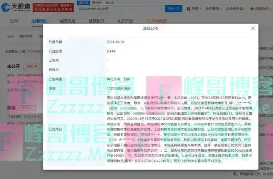273x179 pixels.
Task: Close the 法院公告 dialog with the X
Action: click(x=253, y=29)
